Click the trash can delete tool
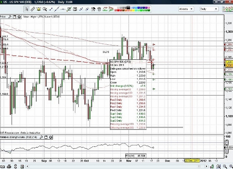Screen dimensions: 233x169 coord(99,9)
